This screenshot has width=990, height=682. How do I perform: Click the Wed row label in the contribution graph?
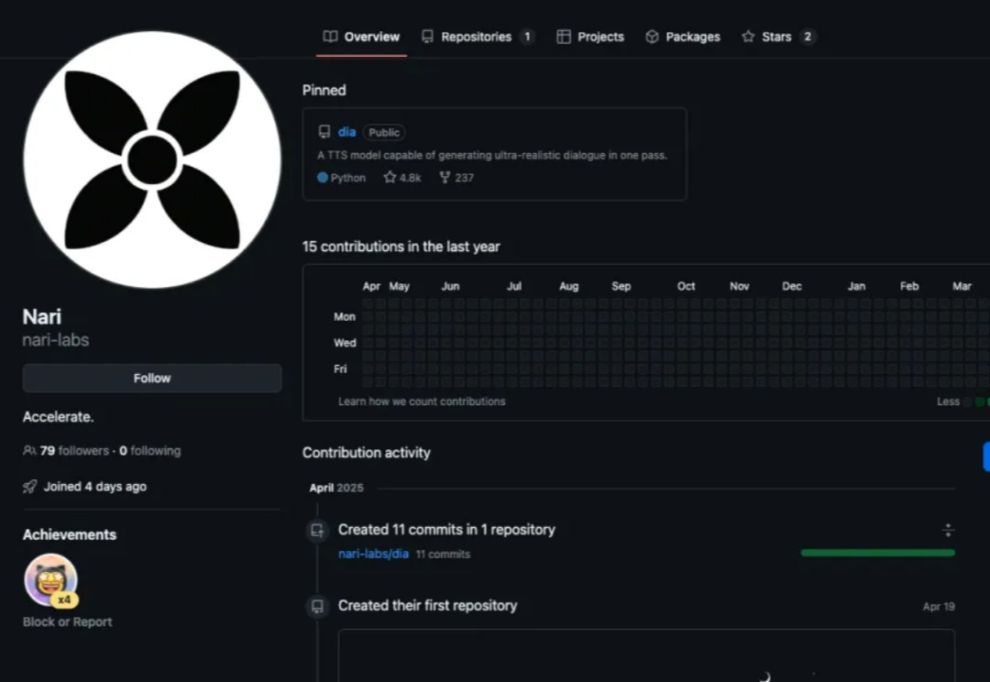pyautogui.click(x=345, y=343)
